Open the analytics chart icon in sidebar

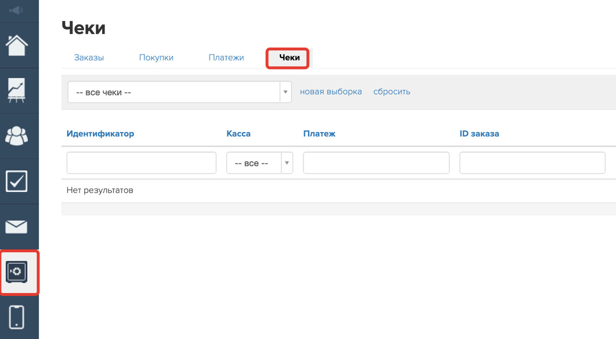point(16,91)
